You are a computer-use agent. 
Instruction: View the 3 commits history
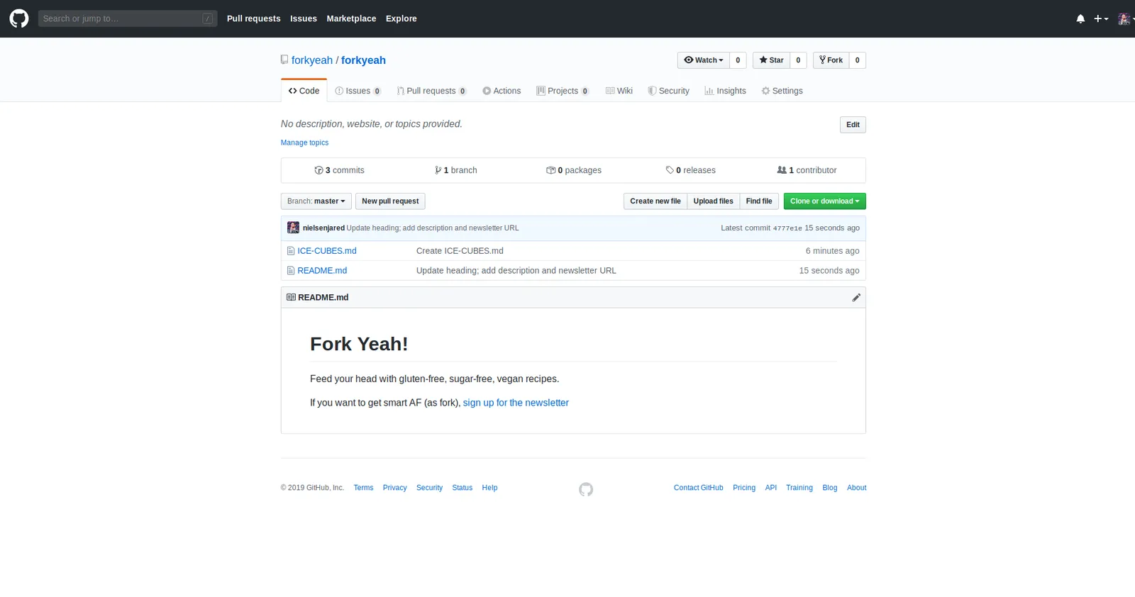point(339,170)
